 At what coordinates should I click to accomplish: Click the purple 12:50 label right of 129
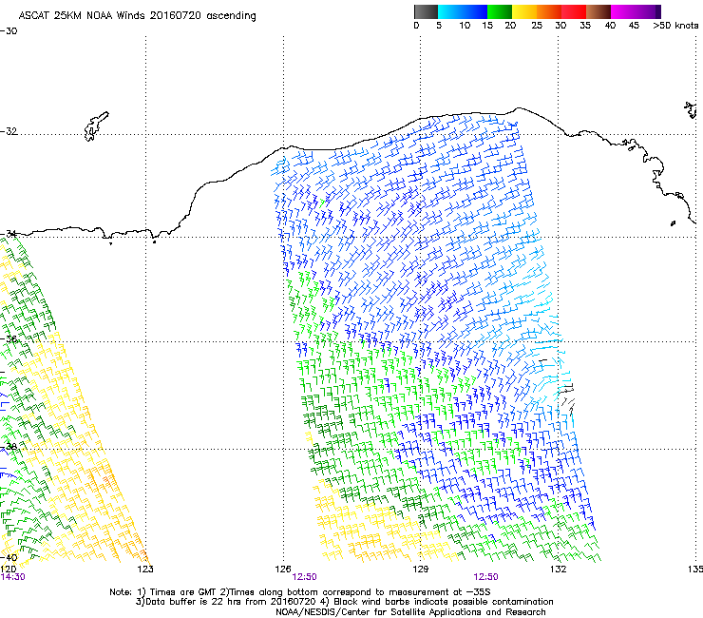tap(485, 577)
